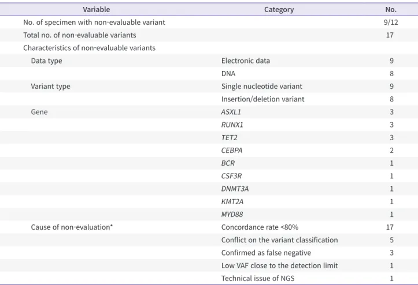Viewport: 418px width, 285px height.
Task: Click 'Characteristics of non-evaluable variants' row
Action: coord(209,48)
